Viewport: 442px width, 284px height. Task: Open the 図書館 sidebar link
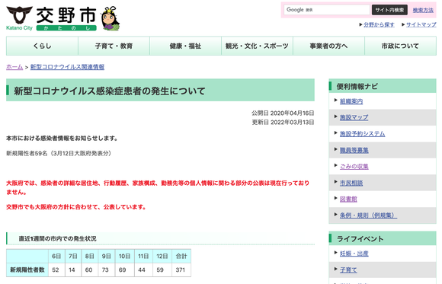pos(348,199)
